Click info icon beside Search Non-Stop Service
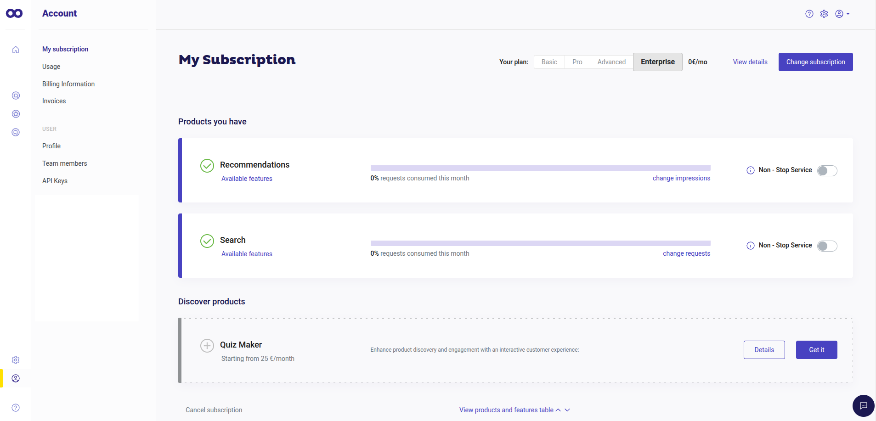The height and width of the screenshot is (421, 876). 751,246
